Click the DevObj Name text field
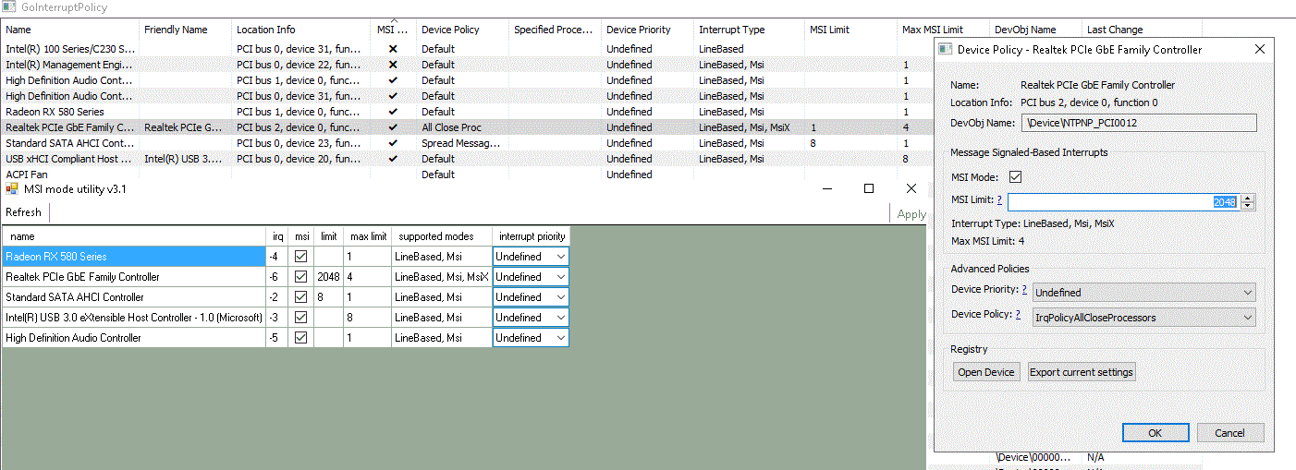This screenshot has height=470, width=1296. click(1139, 123)
